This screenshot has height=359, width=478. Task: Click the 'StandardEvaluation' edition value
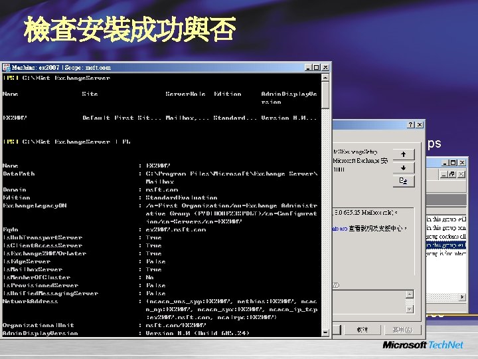(x=181, y=198)
